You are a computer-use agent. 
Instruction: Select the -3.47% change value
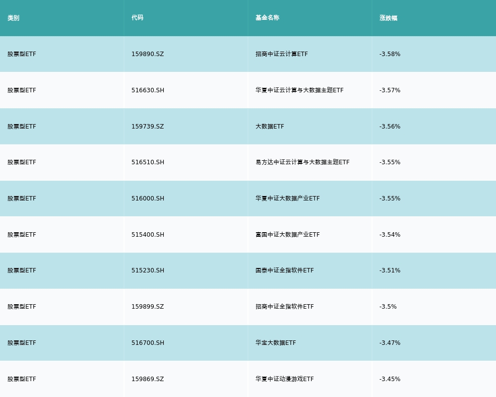click(x=390, y=342)
